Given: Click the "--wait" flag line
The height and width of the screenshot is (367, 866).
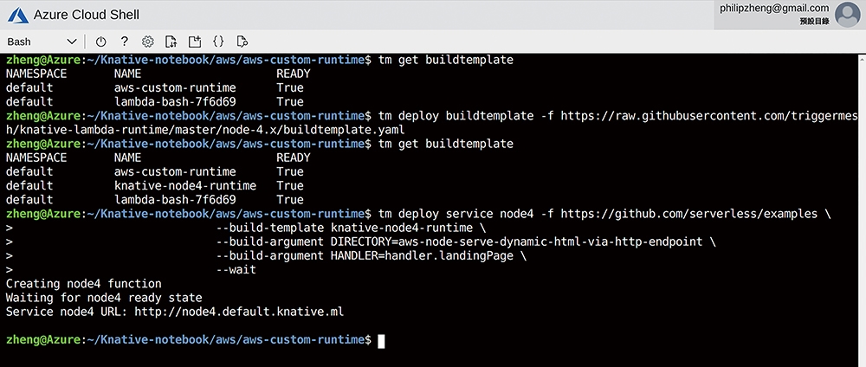Looking at the screenshot, I should coord(236,270).
